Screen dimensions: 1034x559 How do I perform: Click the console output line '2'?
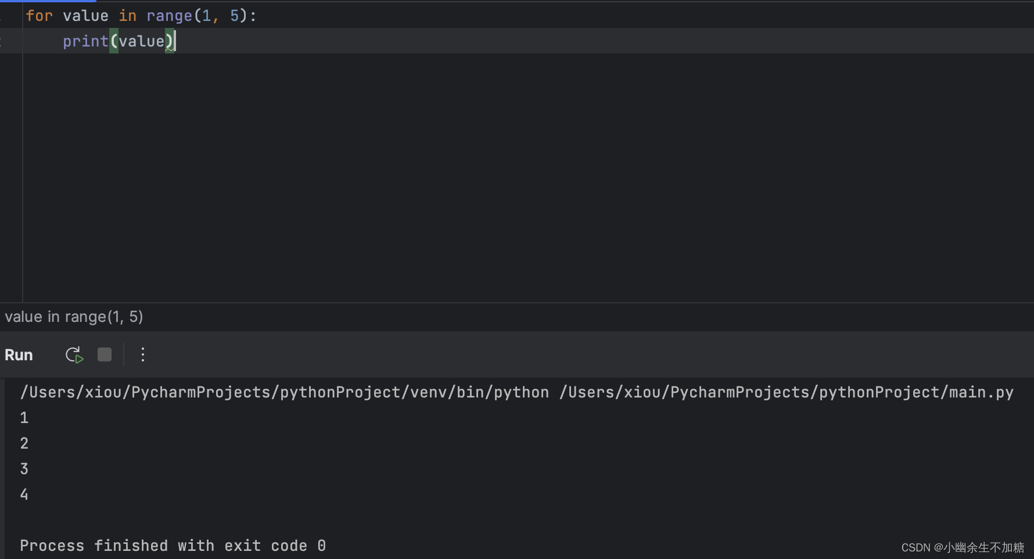tap(24, 443)
